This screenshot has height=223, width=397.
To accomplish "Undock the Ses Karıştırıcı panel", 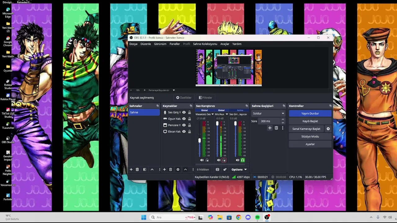I will click(x=247, y=106).
